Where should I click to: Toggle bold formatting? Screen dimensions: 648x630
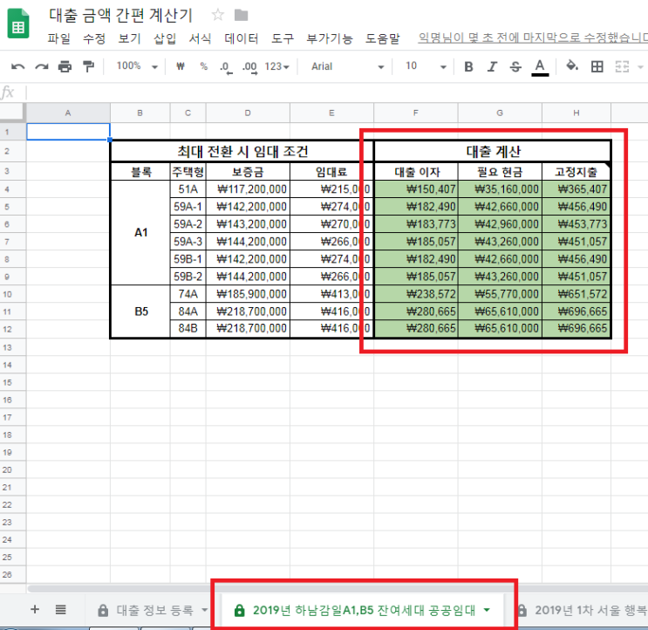468,66
